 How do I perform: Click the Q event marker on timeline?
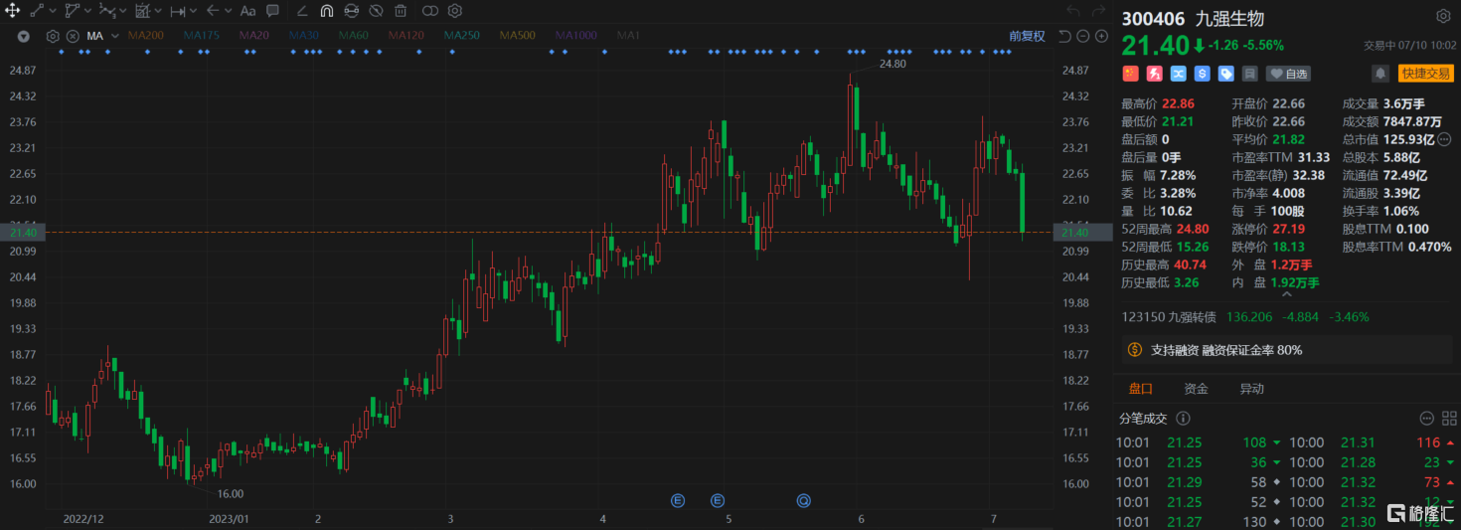(x=803, y=500)
